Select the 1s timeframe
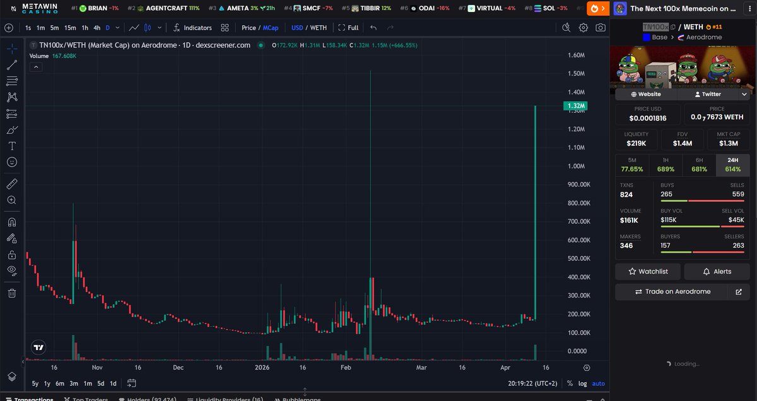The image size is (757, 401). (x=28, y=28)
